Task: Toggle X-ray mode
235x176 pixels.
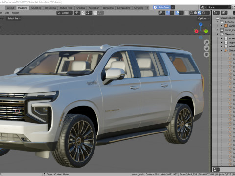Action: click(x=187, y=13)
